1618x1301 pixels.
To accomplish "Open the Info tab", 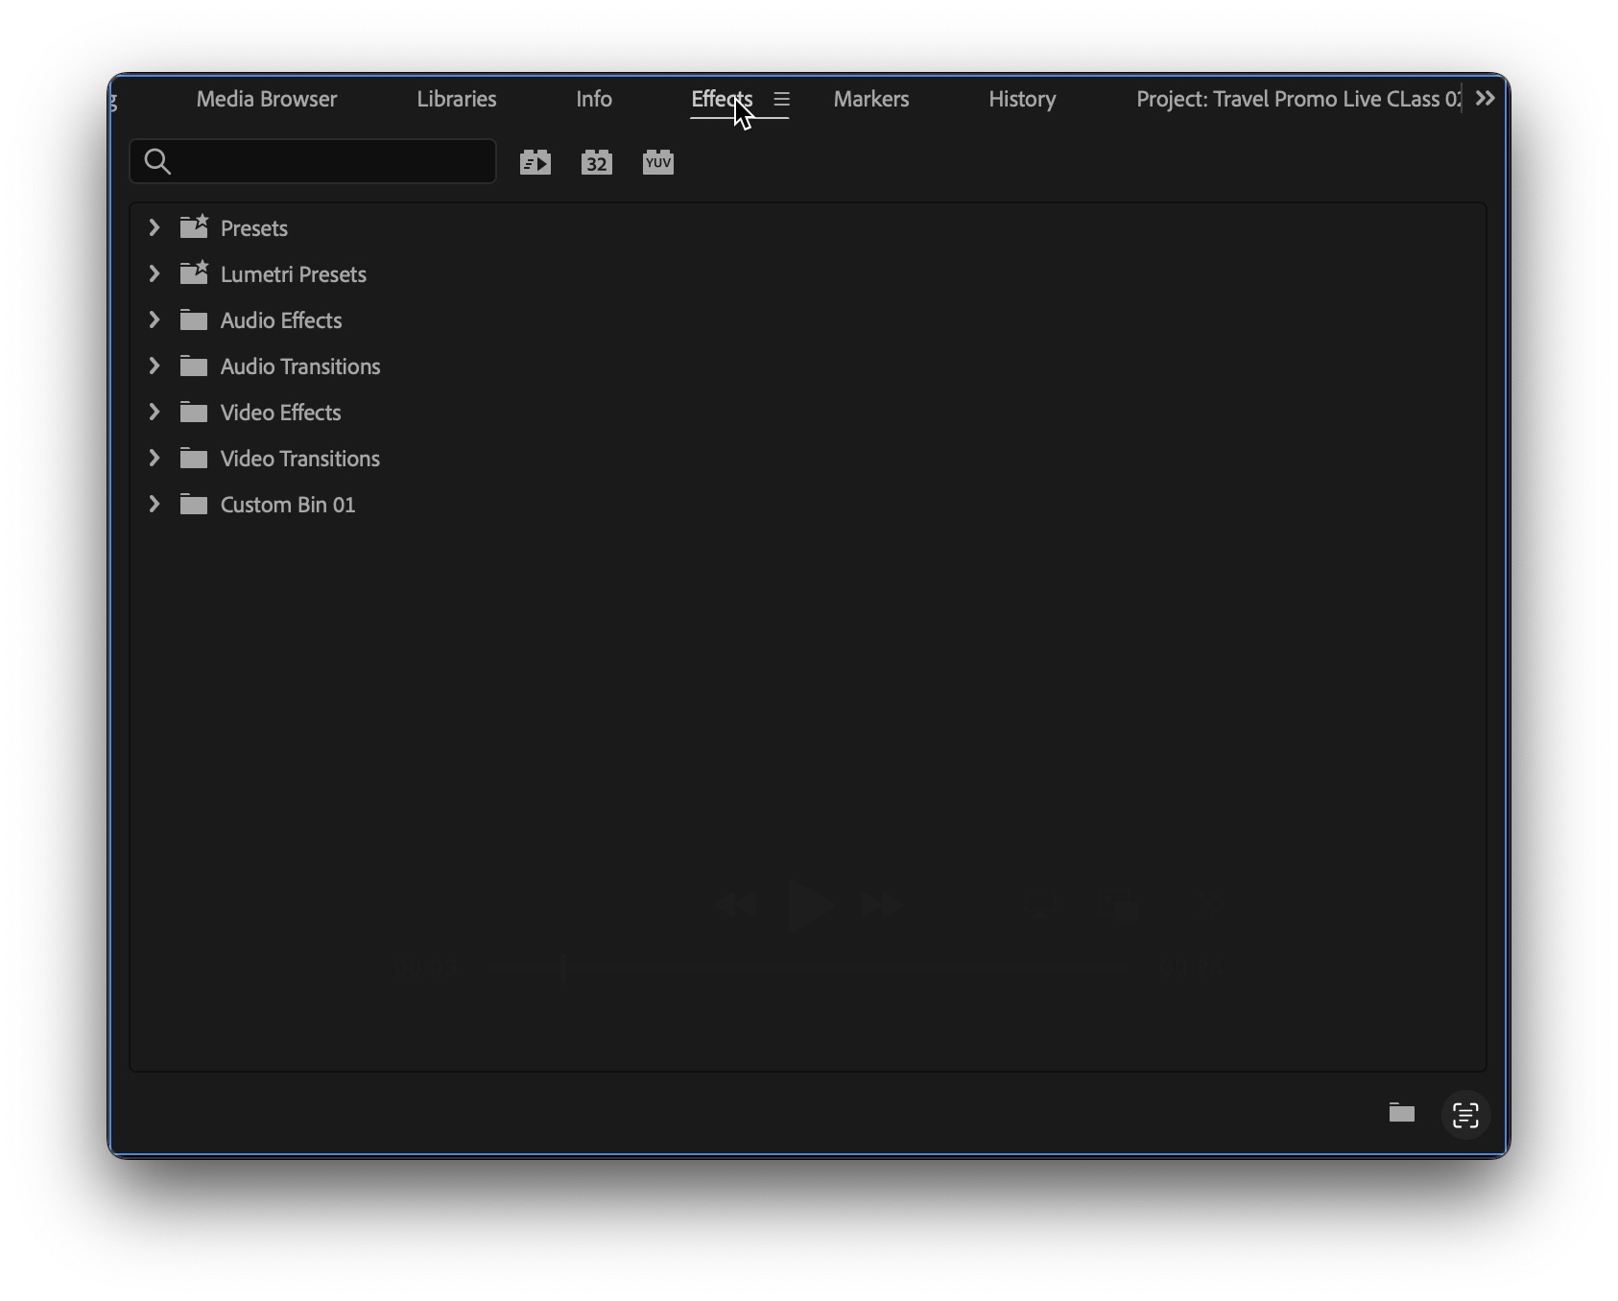I will coord(594,99).
